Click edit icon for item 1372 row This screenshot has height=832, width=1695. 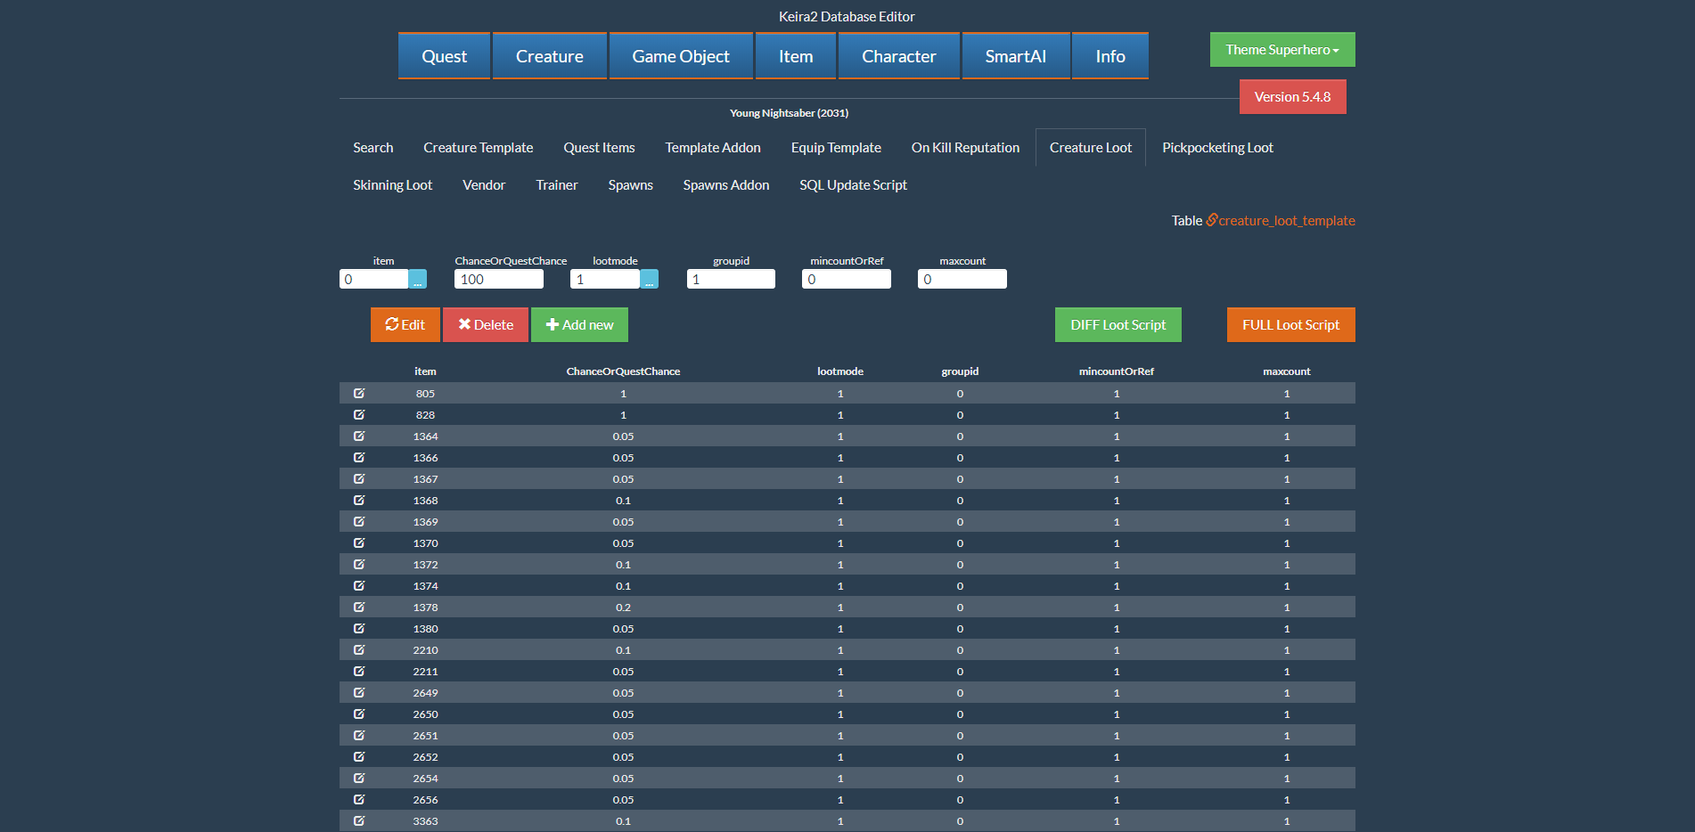tap(359, 564)
